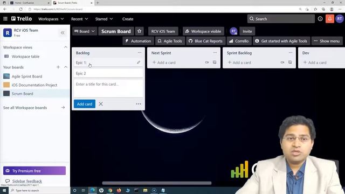345x194 pixels.
Task: Click the Windows Start button
Action: coord(4,190)
